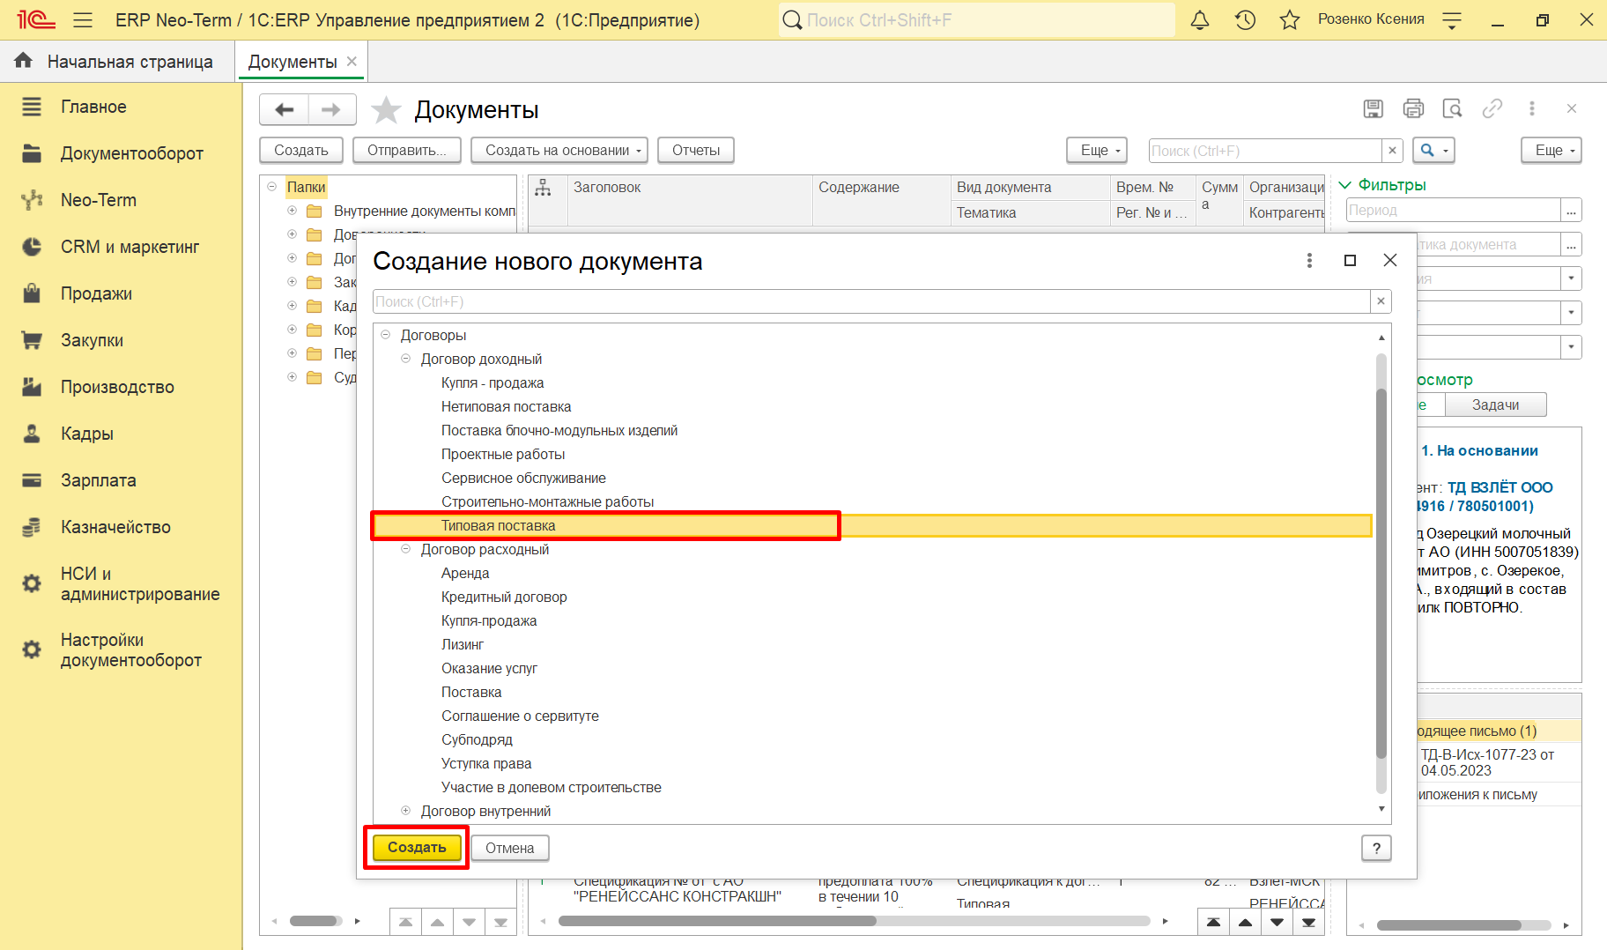Open the Закупки cart section
This screenshot has height=950, width=1607.
pyautogui.click(x=92, y=340)
